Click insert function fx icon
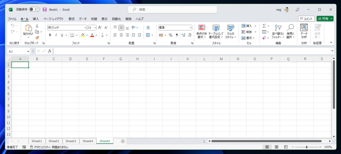Image resolution: width=341 pixels, height=154 pixels. 49,51
